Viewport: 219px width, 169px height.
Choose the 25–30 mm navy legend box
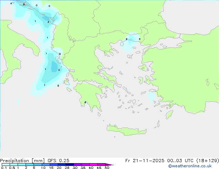pyautogui.click(x=70, y=165)
